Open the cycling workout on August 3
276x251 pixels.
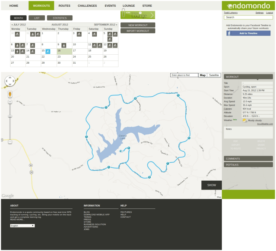click(x=79, y=34)
